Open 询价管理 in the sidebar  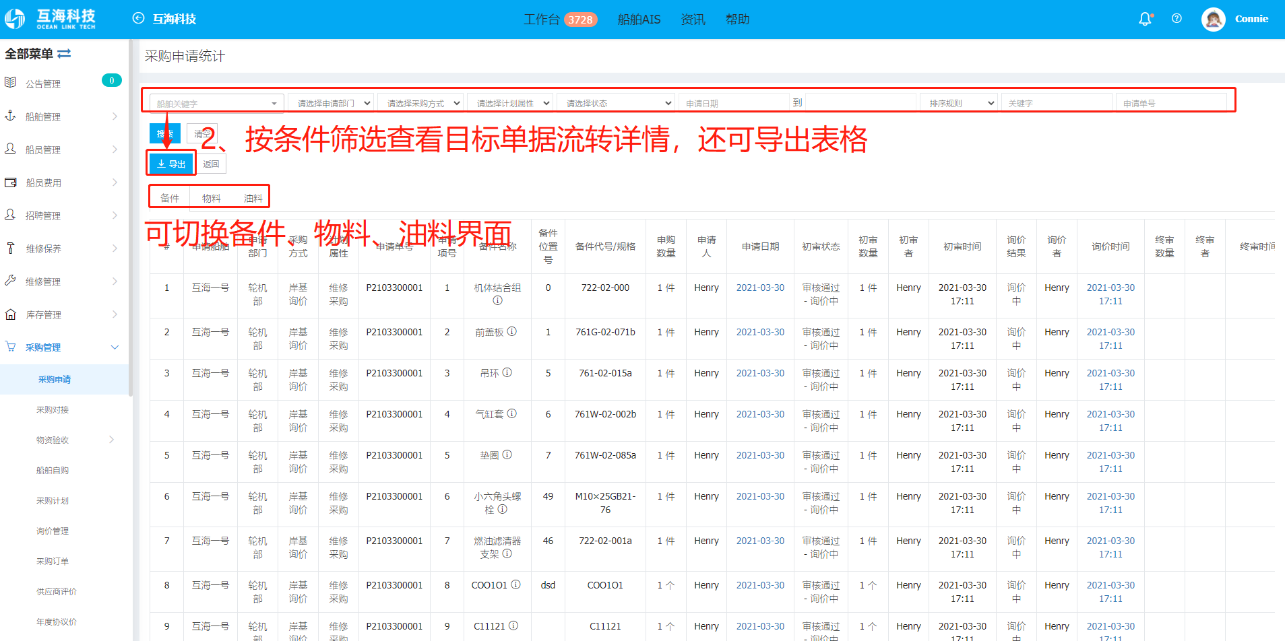pos(53,531)
